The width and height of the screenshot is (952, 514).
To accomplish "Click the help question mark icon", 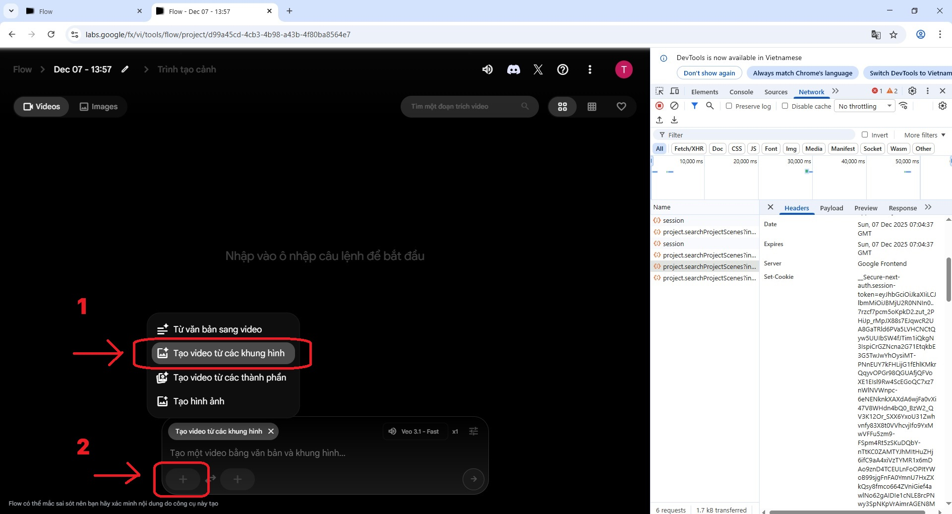I will (x=563, y=69).
